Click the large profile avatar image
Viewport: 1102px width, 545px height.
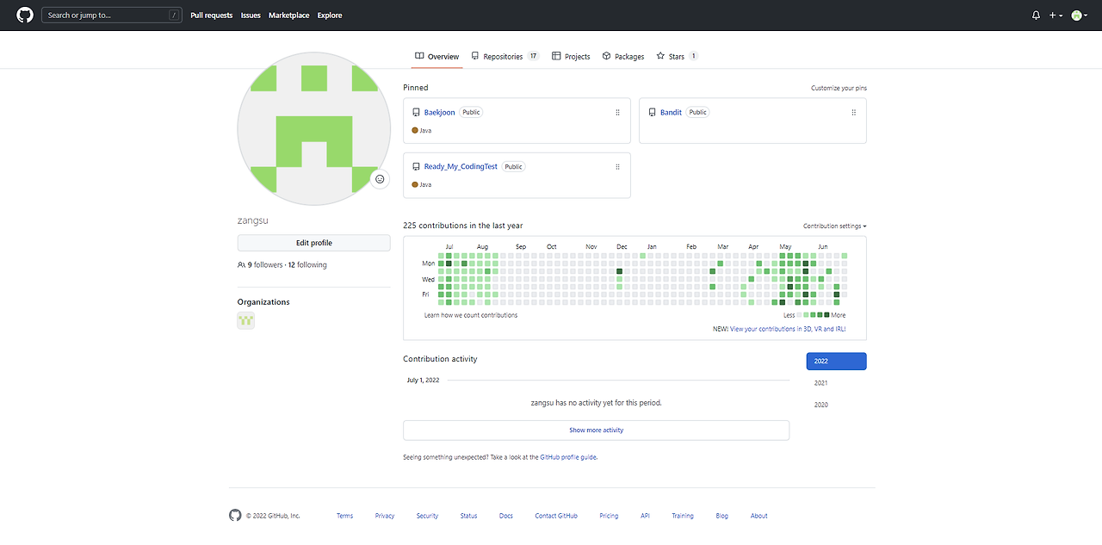[x=314, y=128]
